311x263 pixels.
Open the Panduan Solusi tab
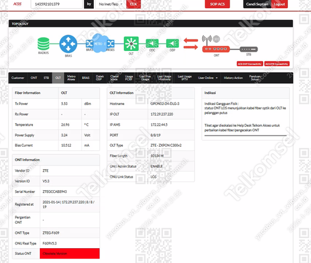click(255, 78)
